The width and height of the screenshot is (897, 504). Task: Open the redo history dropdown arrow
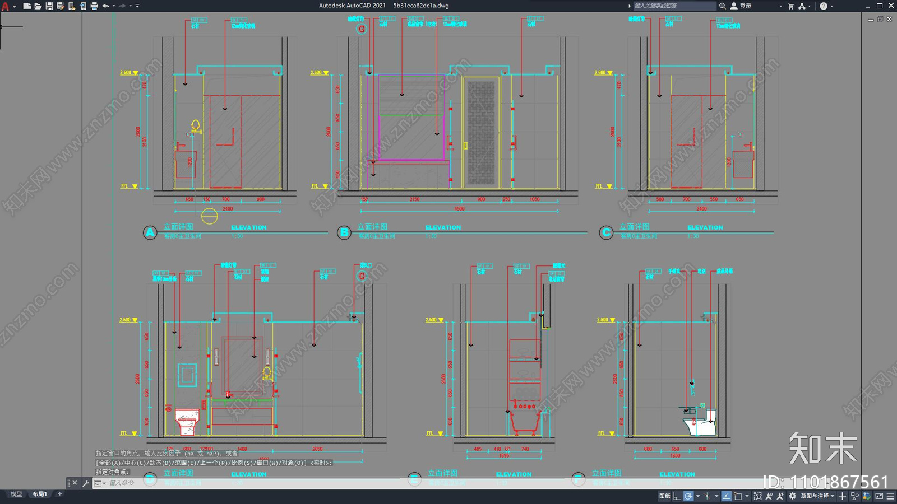[131, 6]
